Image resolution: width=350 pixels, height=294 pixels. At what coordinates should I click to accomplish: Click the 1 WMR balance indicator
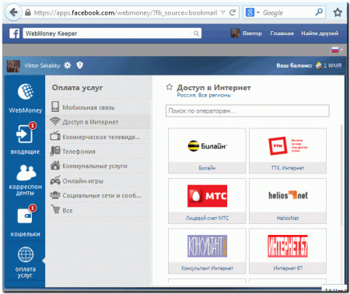tap(329, 65)
